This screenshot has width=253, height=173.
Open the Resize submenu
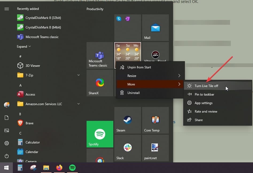click(150, 76)
